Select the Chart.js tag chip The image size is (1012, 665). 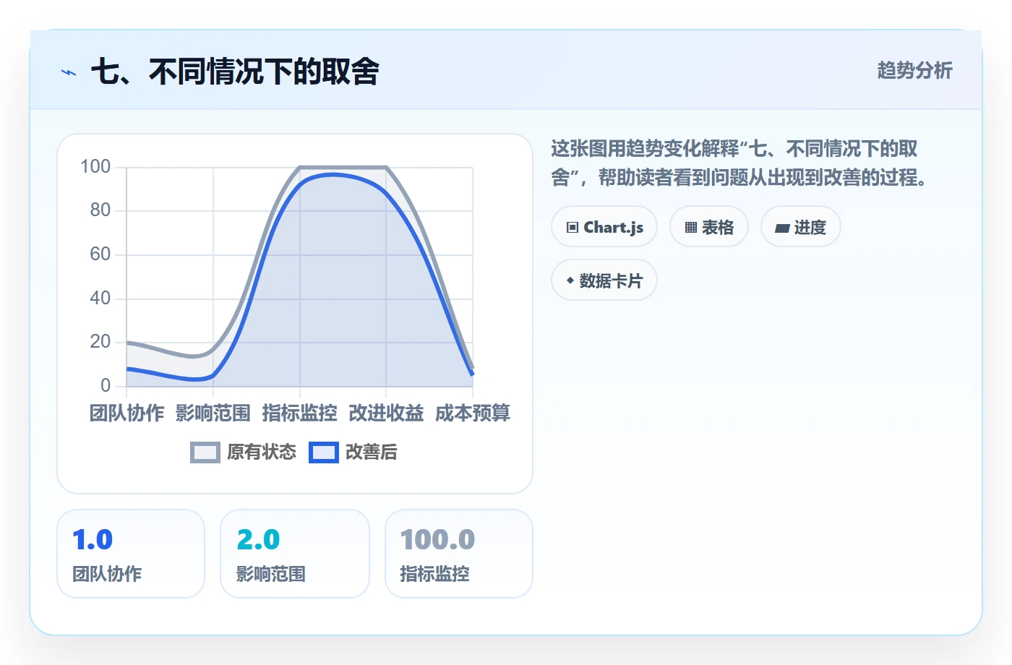point(604,227)
